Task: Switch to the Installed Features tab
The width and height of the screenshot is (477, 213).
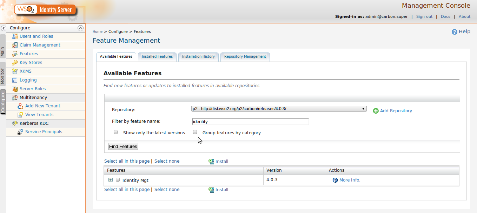Action: [x=157, y=56]
